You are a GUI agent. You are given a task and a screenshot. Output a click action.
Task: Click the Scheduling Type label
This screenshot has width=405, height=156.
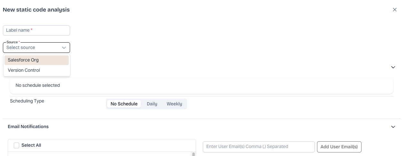coord(27,101)
